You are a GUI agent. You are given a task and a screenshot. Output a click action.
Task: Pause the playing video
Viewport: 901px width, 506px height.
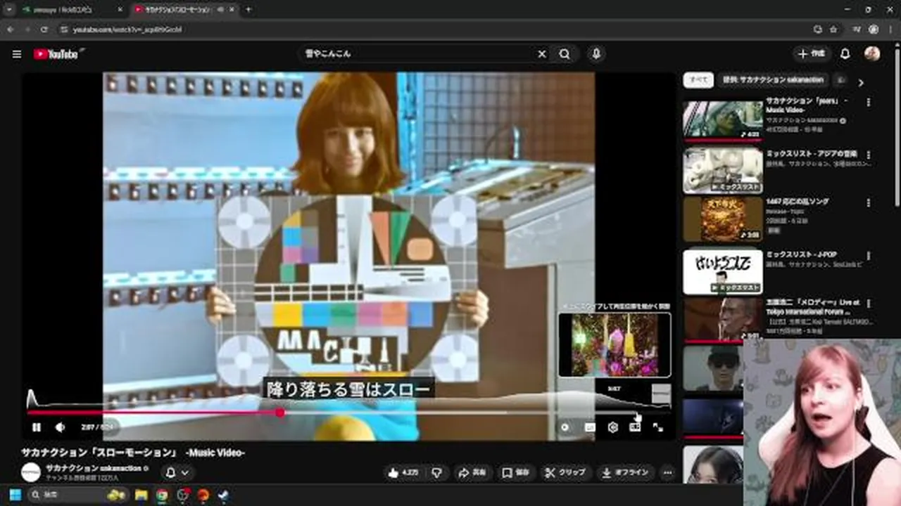pos(37,427)
